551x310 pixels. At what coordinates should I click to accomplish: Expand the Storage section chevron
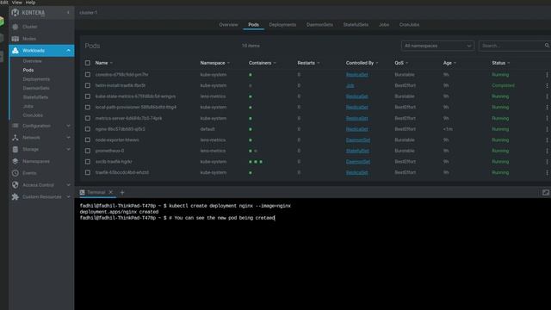[68, 149]
